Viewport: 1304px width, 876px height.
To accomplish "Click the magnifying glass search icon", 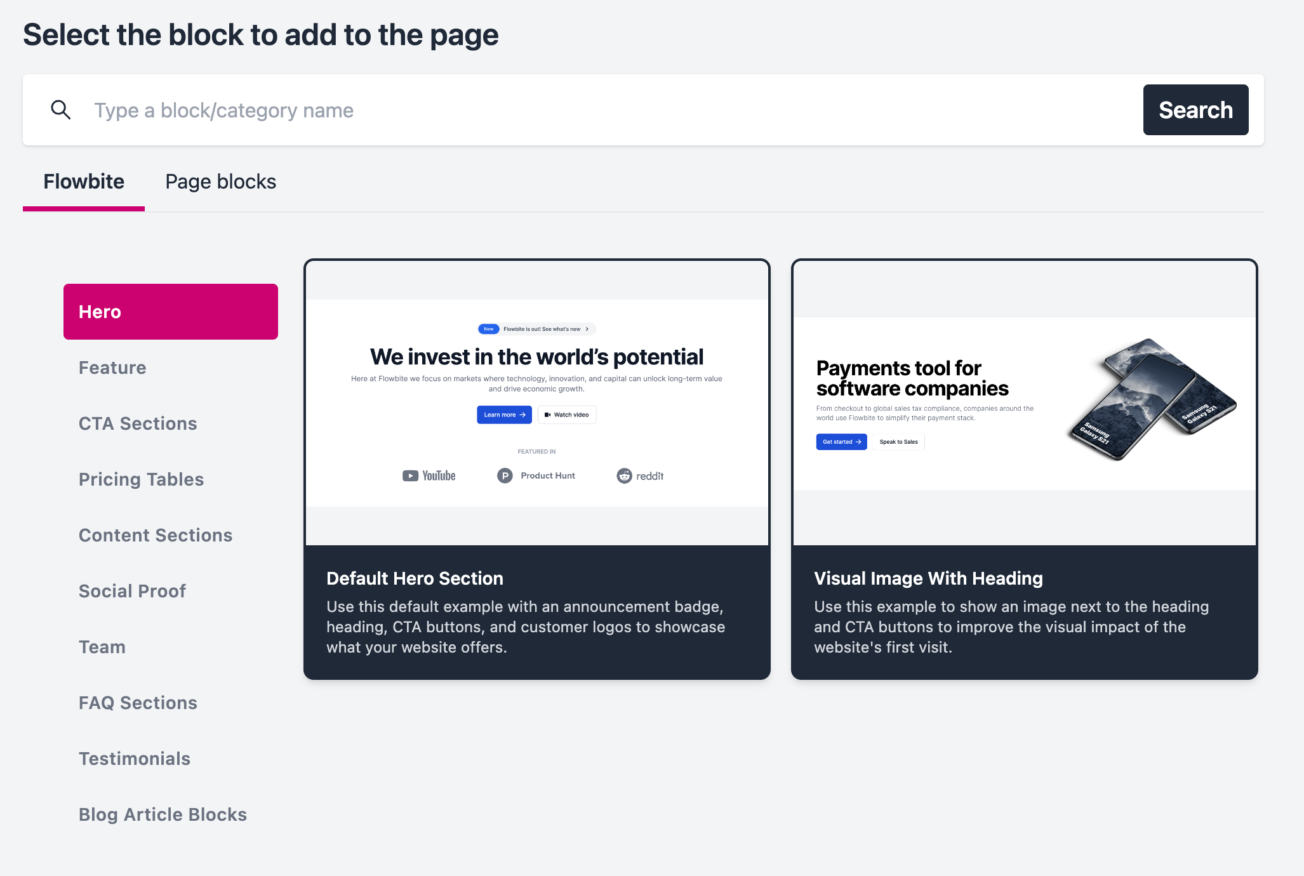I will pyautogui.click(x=61, y=110).
